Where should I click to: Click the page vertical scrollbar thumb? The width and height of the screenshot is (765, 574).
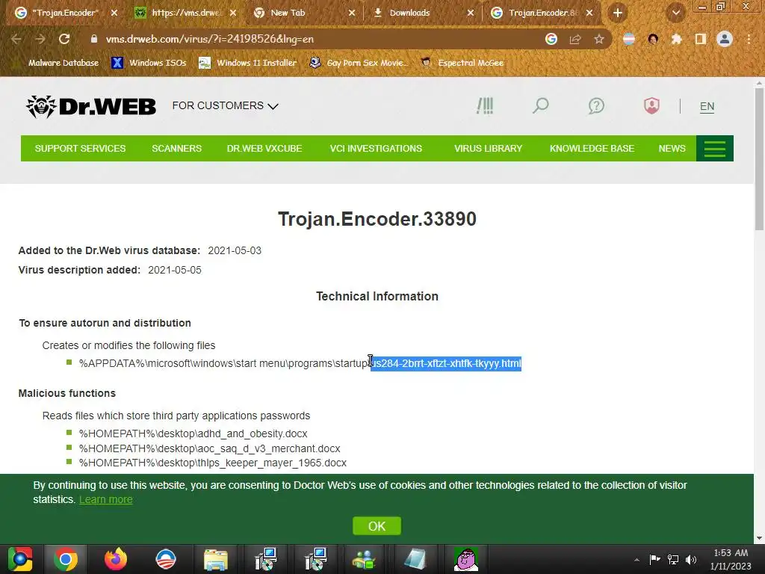[759, 158]
